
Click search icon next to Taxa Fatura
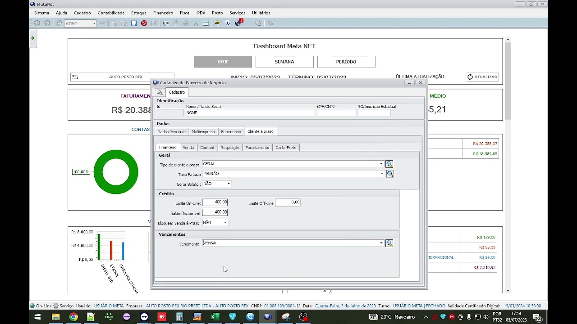coord(390,174)
